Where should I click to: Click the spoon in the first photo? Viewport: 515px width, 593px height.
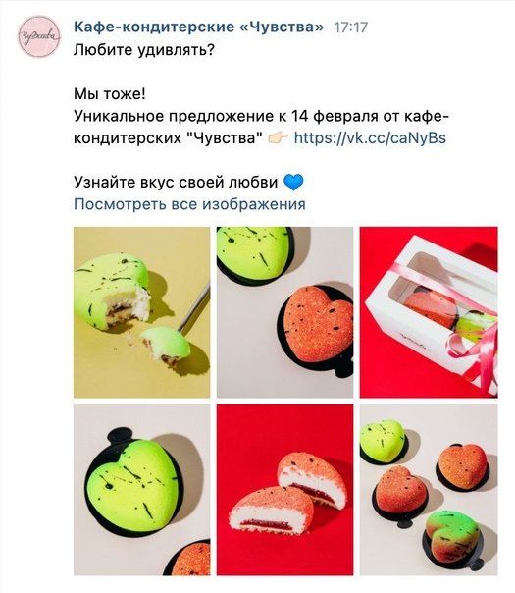194,308
